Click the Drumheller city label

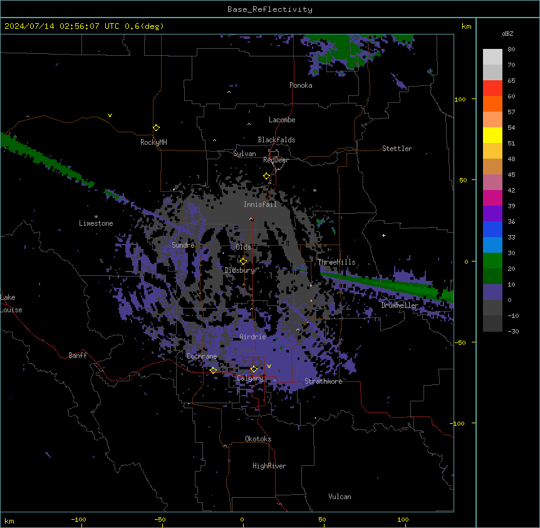(x=400, y=305)
